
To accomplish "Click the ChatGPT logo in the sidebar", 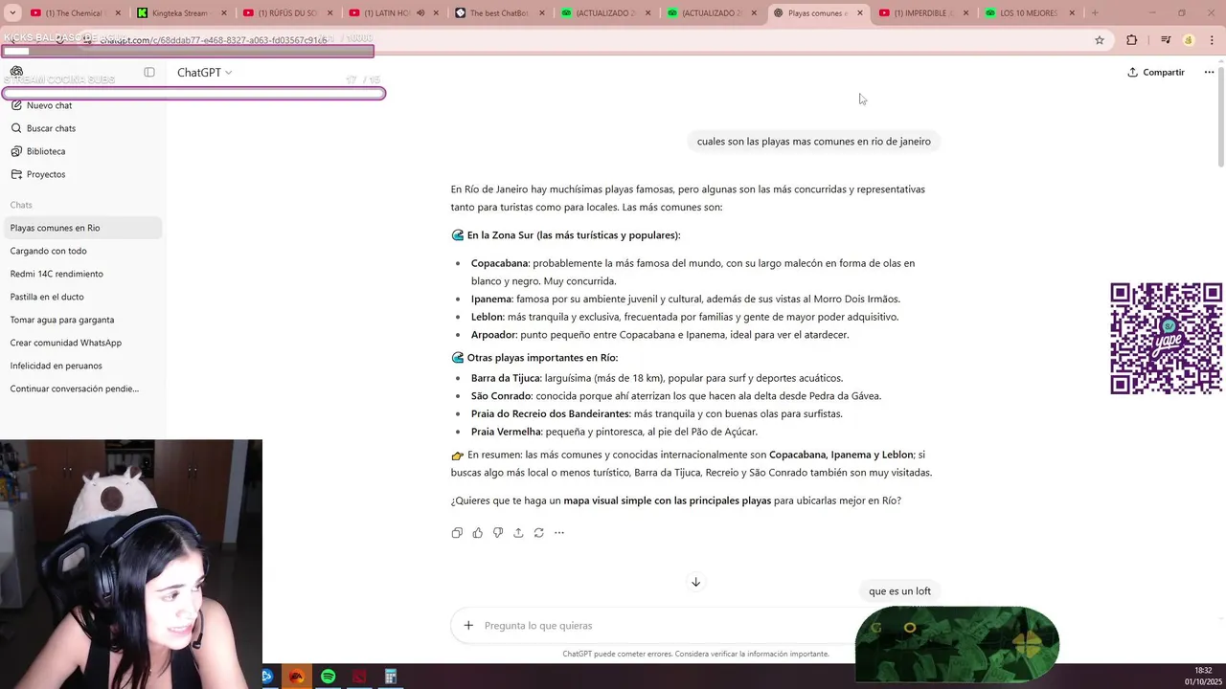I will pos(16,72).
